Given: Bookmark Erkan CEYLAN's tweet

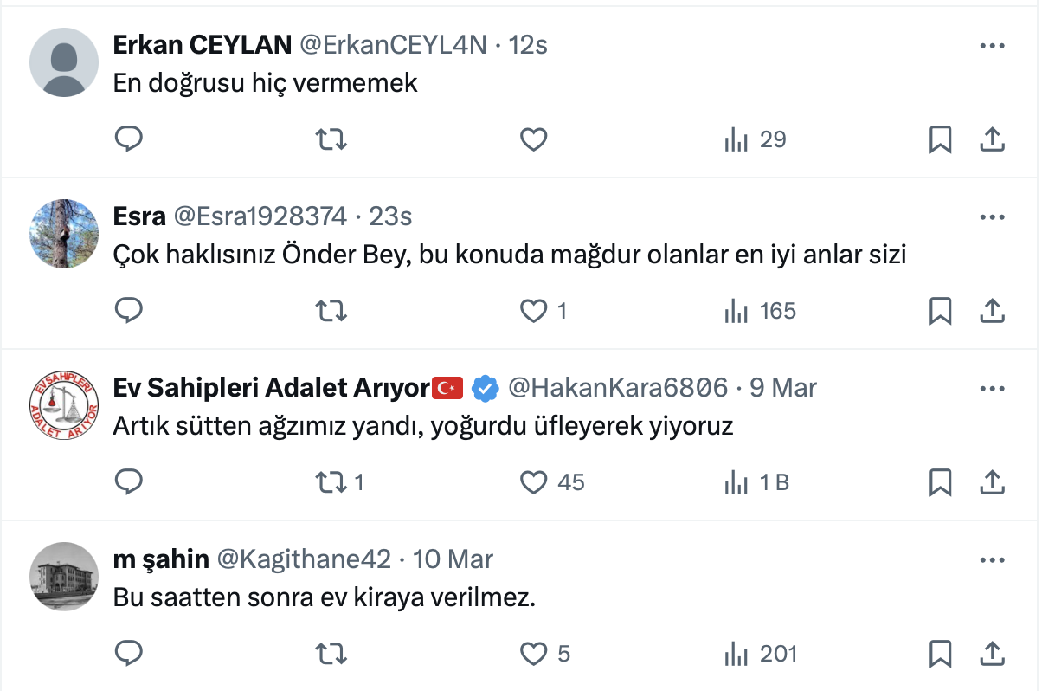Looking at the screenshot, I should click(940, 139).
